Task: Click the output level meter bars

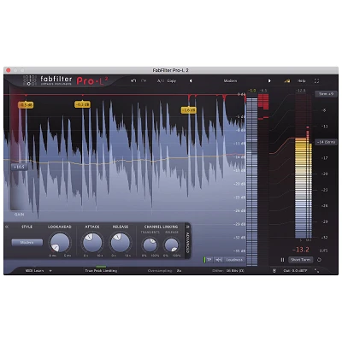Action: [252, 181]
